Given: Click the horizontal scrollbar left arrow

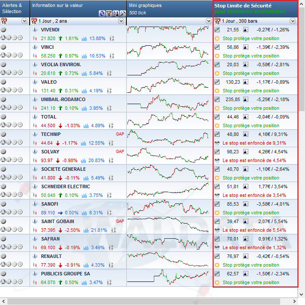Looking at the screenshot, I should coord(3,302).
